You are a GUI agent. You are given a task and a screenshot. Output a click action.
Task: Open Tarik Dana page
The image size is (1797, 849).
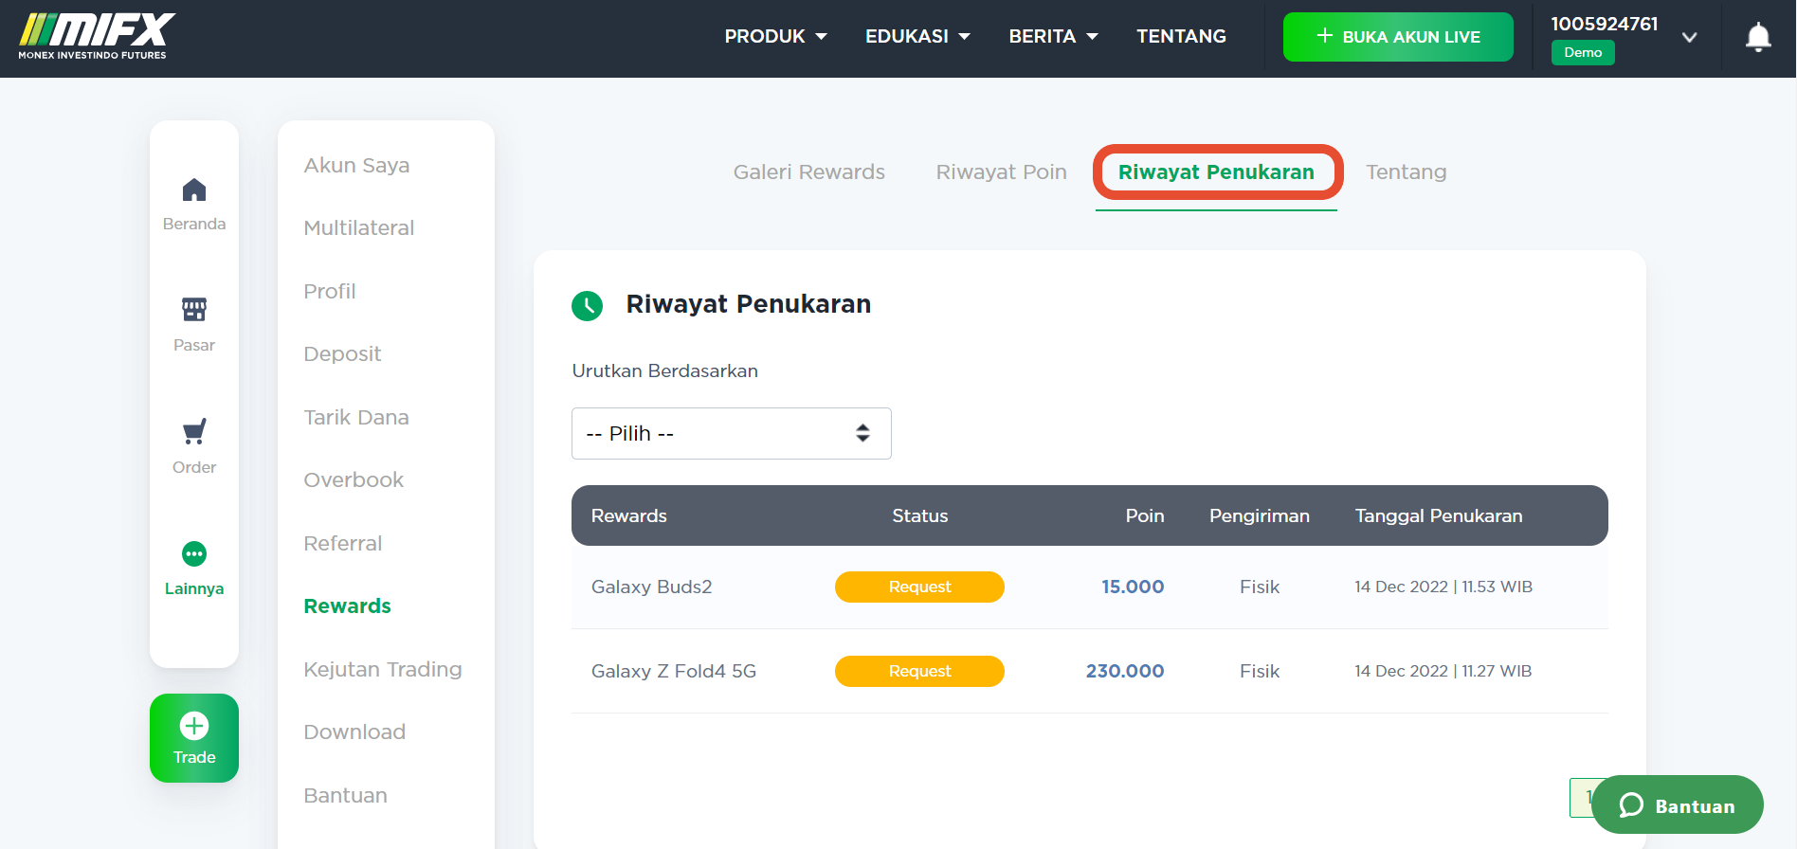[356, 417]
